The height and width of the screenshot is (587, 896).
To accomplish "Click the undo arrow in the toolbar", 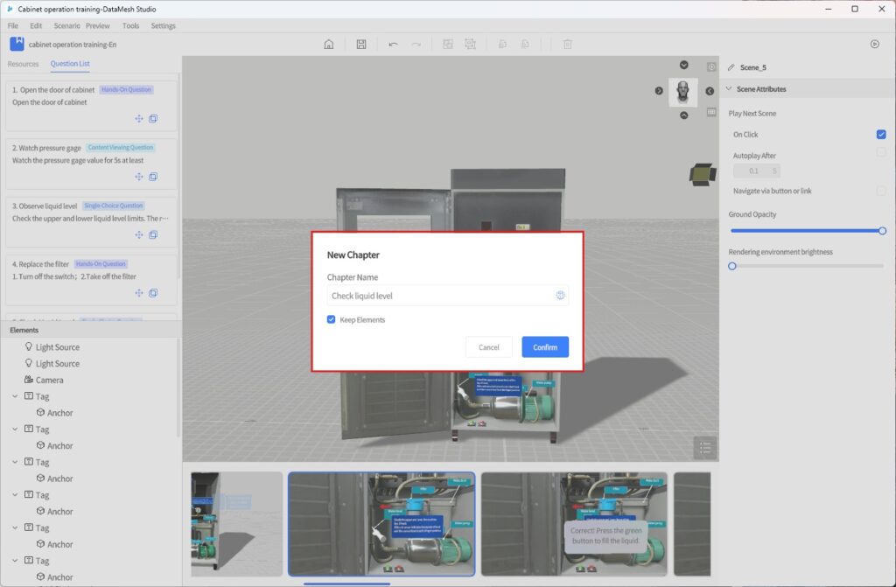I will tap(393, 45).
